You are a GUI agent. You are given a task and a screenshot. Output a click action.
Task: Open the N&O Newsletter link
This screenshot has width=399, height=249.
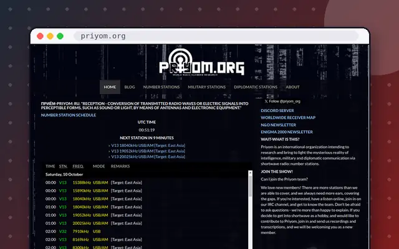(x=278, y=125)
